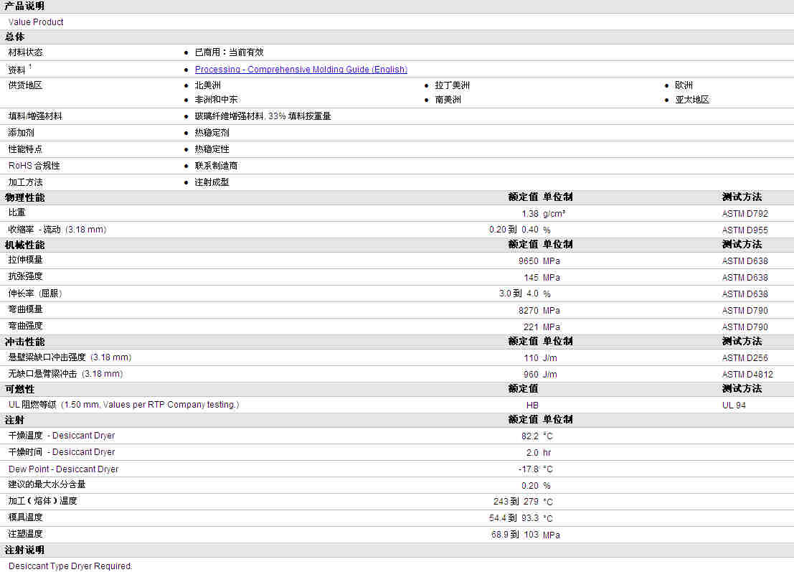
Task: Click the 材料状态 row label
Action: click(25, 52)
